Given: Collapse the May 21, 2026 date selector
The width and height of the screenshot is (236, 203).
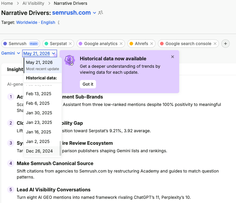Looking at the screenshot, I should click(39, 53).
